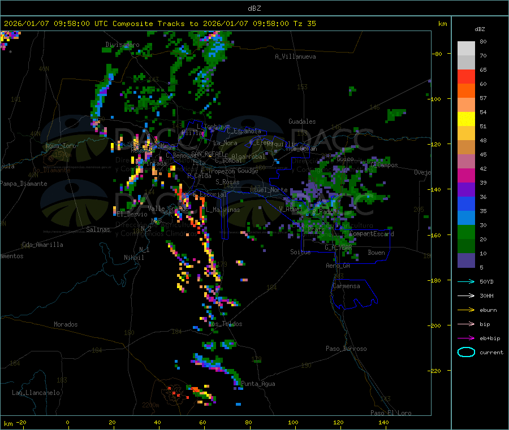Click the Bowen place label

tap(376, 253)
